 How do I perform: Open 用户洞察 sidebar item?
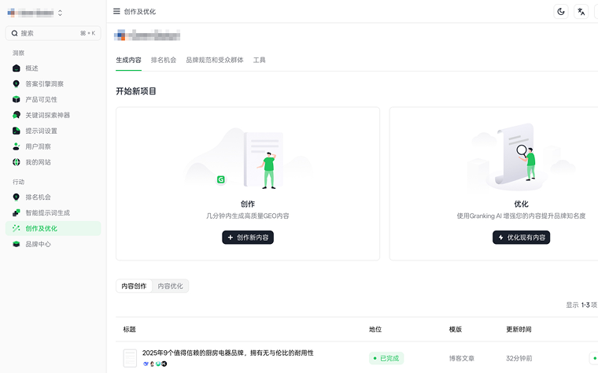pos(38,147)
